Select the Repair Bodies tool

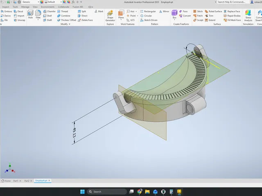[232, 16]
